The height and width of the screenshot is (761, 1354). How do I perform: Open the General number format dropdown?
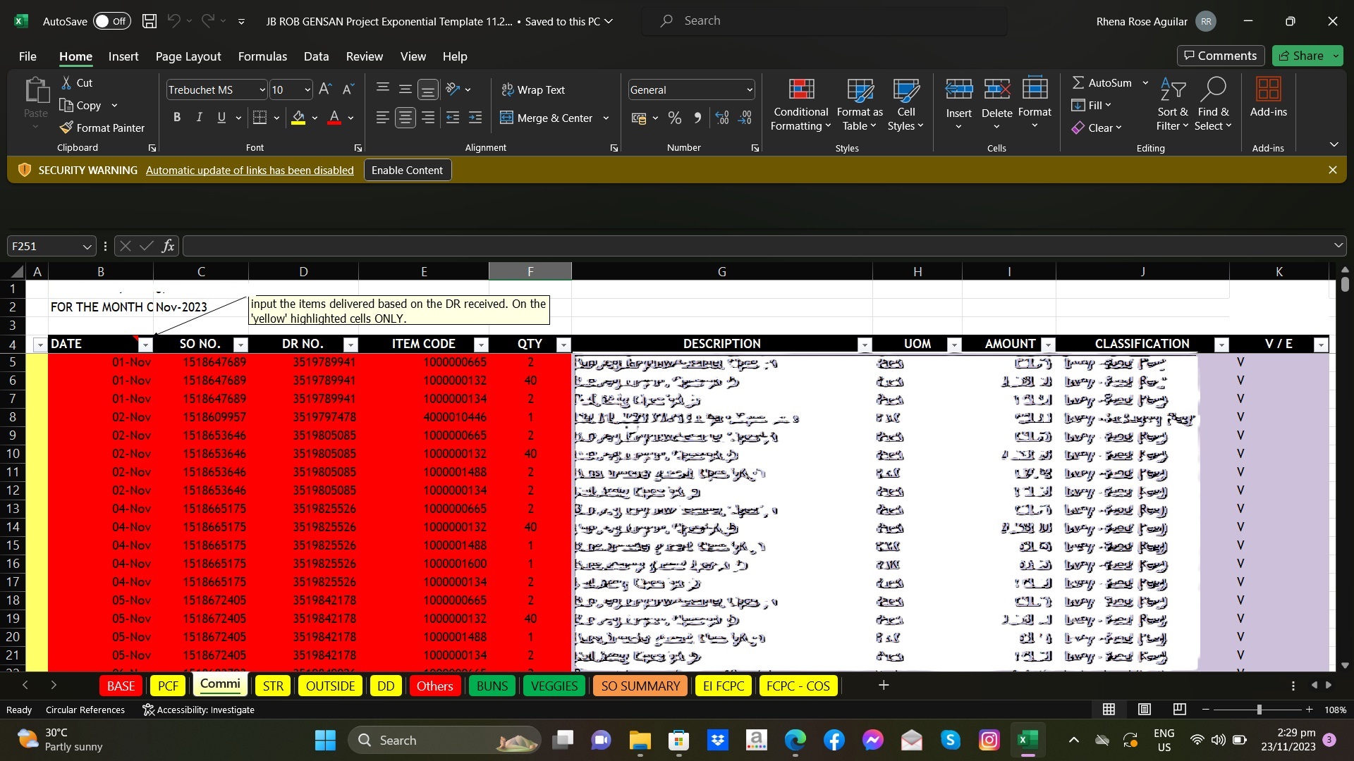[x=749, y=89]
